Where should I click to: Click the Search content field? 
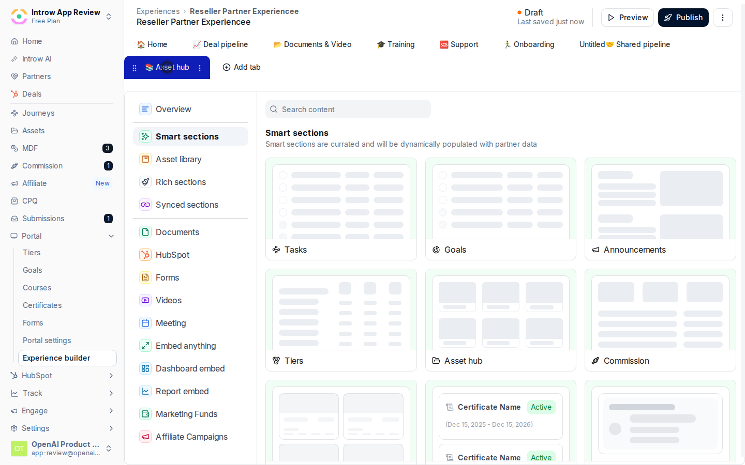point(348,109)
